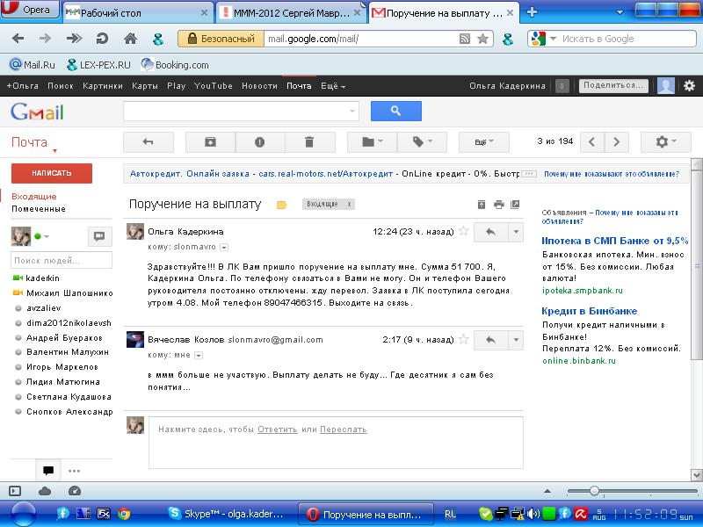This screenshot has height=527, width=703.
Task: Delete conversation with trash icon
Action: (309, 142)
